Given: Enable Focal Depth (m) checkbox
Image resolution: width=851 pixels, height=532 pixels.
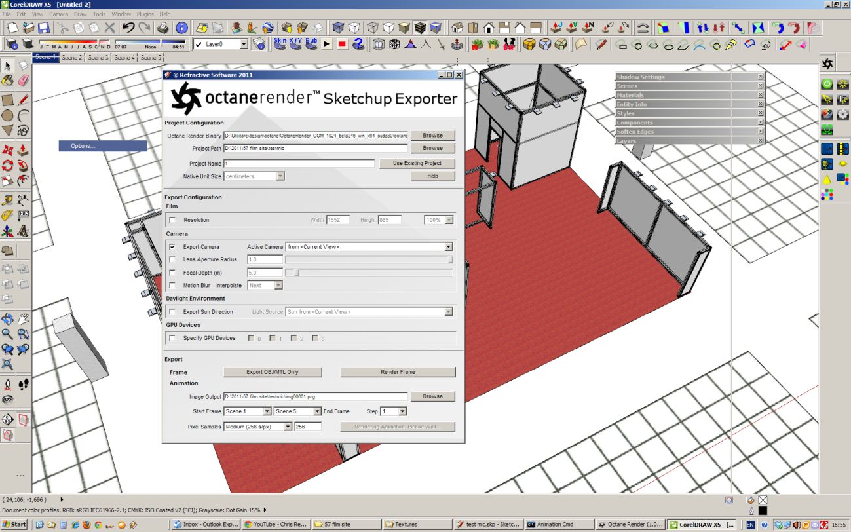Looking at the screenshot, I should pyautogui.click(x=172, y=273).
